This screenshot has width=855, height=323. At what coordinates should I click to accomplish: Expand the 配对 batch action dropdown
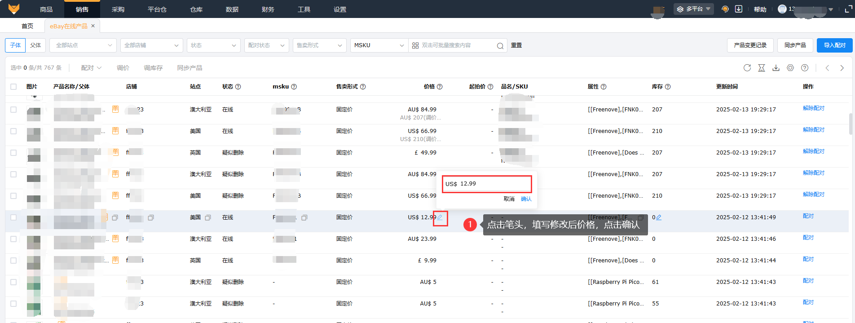point(91,68)
